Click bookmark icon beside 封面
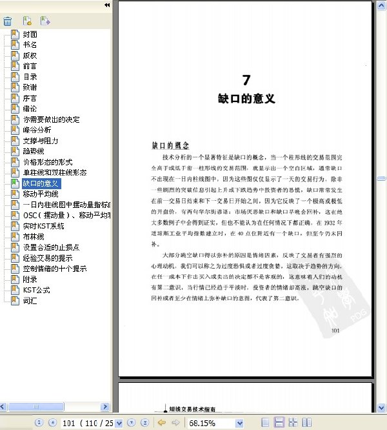This screenshot has height=430, width=387. pos(15,34)
